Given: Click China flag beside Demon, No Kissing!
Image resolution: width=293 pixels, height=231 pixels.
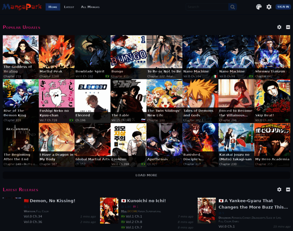Looking at the screenshot, I should [x=26, y=201].
